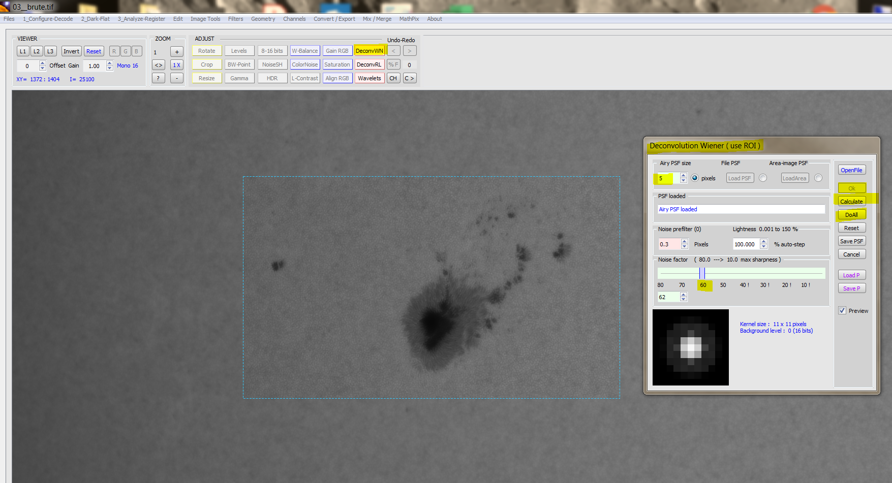The width and height of the screenshot is (892, 483).
Task: Click the 8-16 bits conversion button
Action: pos(272,51)
